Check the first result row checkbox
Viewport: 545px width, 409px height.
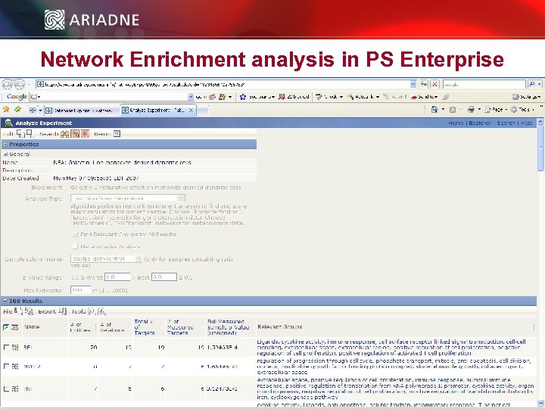(6, 347)
